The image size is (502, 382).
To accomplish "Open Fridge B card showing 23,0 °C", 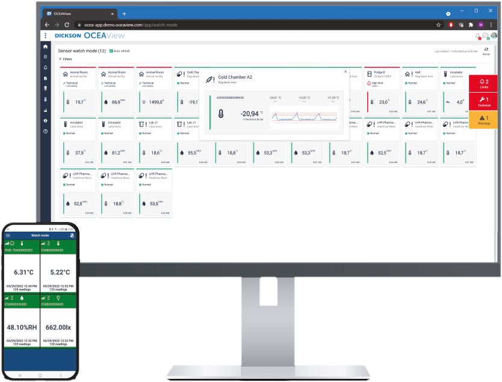I will [x=382, y=91].
